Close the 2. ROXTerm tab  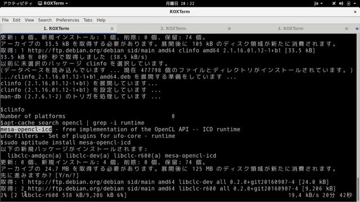tap(229, 29)
